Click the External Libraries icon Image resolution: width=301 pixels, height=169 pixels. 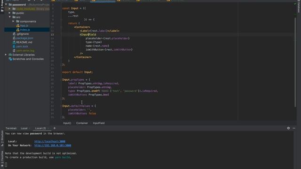click(x=10, y=55)
